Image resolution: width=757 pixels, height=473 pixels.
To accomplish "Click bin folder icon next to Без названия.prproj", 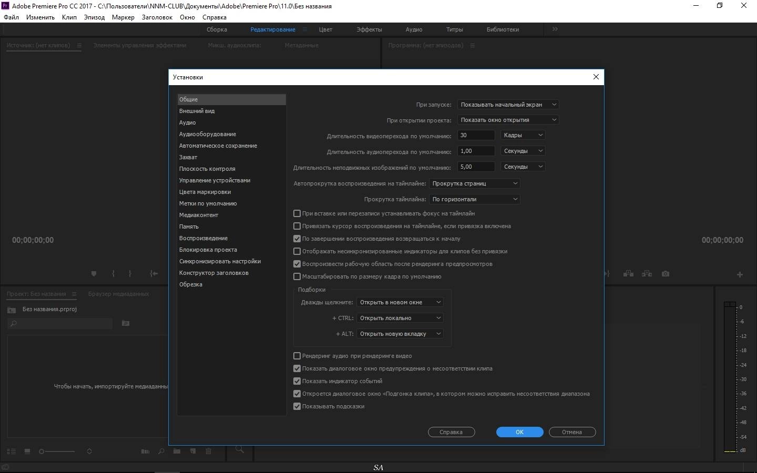I will pos(12,310).
